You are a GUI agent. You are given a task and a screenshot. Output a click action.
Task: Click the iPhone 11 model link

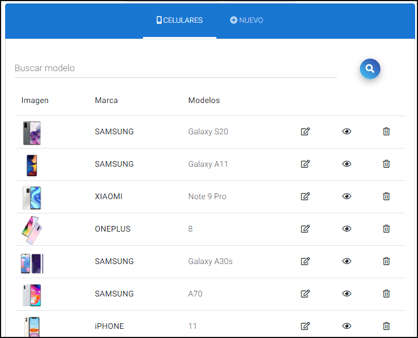click(x=192, y=326)
